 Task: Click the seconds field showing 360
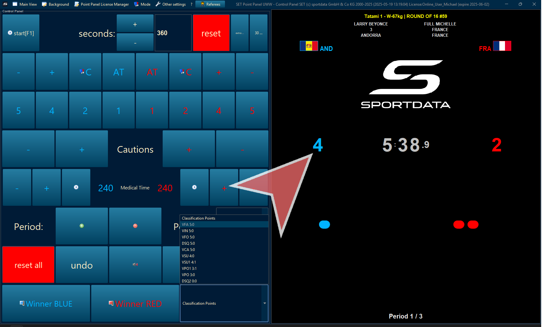pyautogui.click(x=173, y=33)
